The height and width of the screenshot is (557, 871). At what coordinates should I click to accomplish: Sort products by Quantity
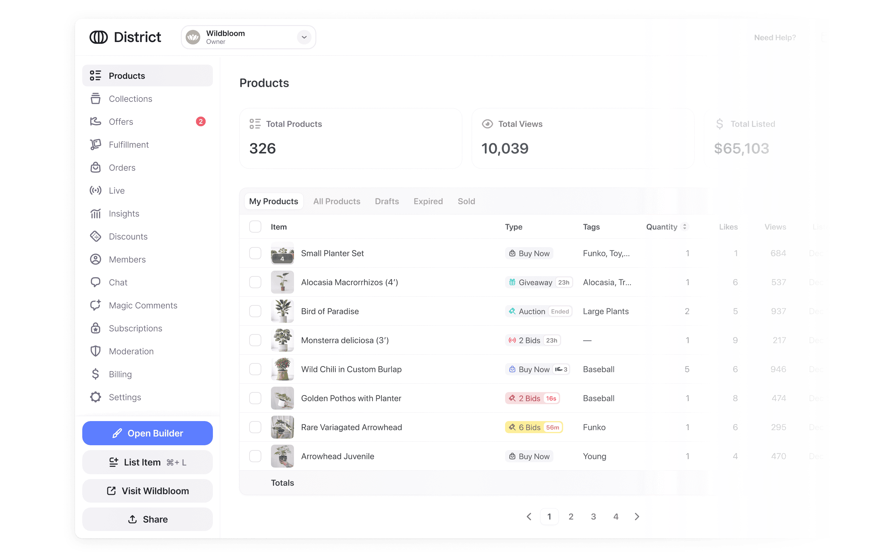[x=684, y=227]
